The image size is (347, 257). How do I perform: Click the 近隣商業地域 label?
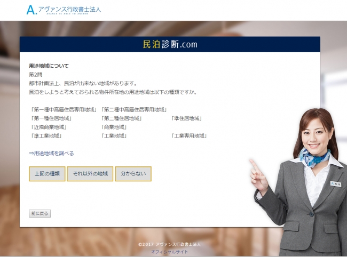[49, 127]
